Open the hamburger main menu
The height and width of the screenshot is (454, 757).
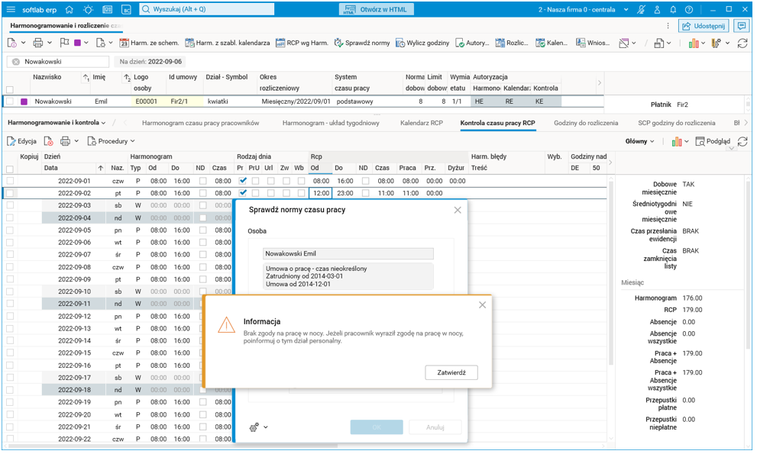[11, 10]
